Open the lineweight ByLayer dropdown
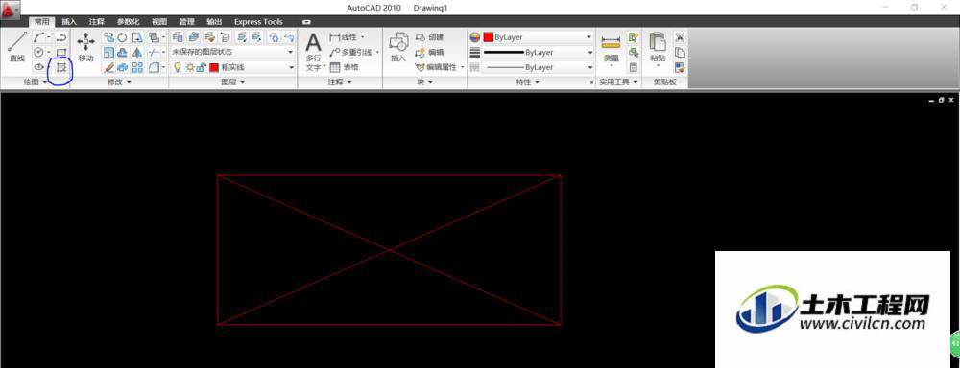The width and height of the screenshot is (960, 368). tap(539, 52)
